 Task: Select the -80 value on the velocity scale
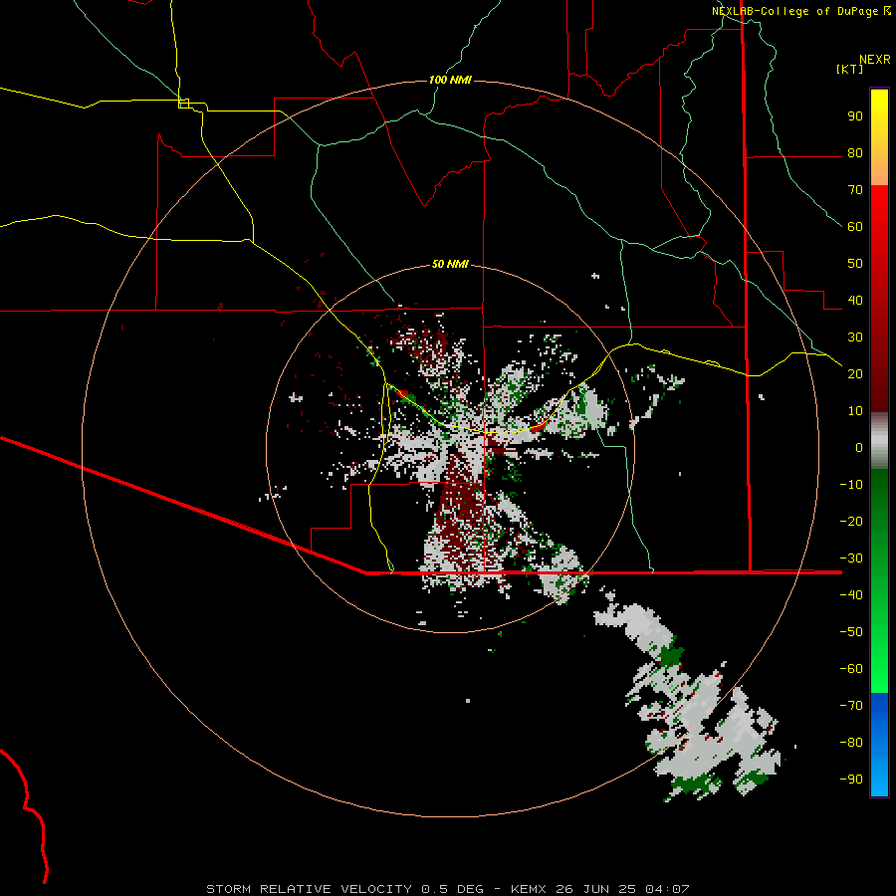pos(851,743)
